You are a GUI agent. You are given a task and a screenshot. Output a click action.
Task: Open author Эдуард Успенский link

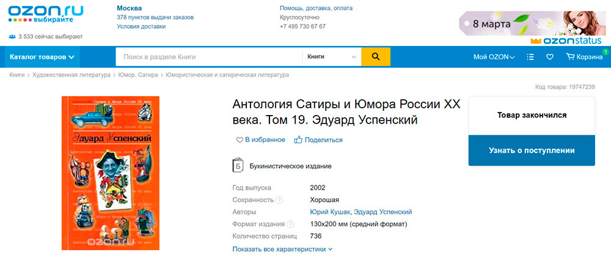382,212
